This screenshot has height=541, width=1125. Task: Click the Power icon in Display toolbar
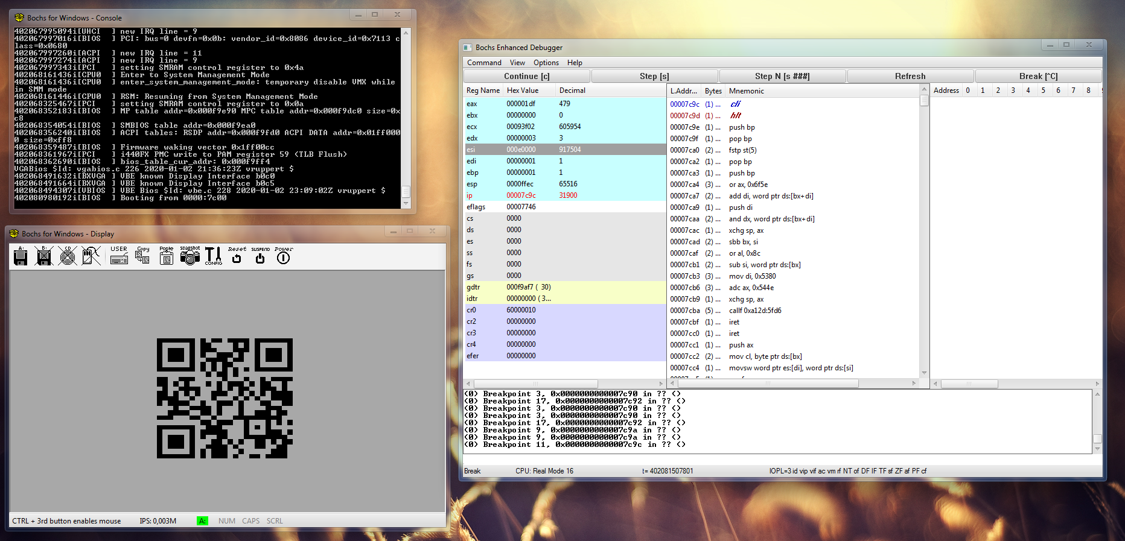coord(284,256)
